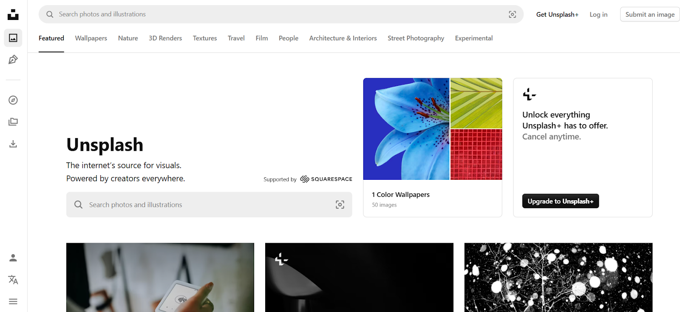The image size is (680, 312).
Task: Open the green palm leaf thumbnail
Action: pos(476,103)
